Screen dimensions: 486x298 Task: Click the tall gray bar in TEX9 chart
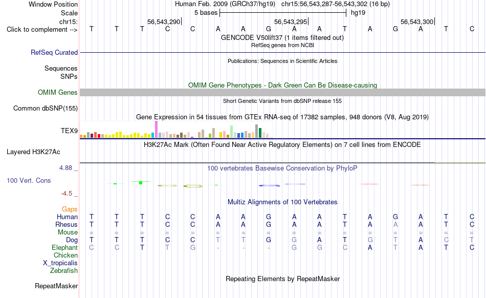[x=257, y=131]
